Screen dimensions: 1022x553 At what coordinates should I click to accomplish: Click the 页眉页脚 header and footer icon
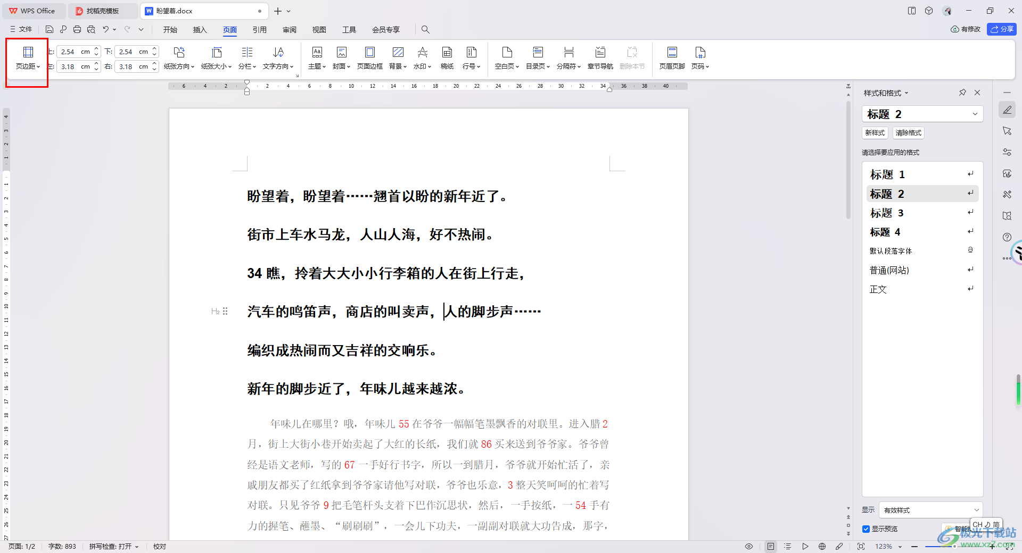pyautogui.click(x=672, y=58)
